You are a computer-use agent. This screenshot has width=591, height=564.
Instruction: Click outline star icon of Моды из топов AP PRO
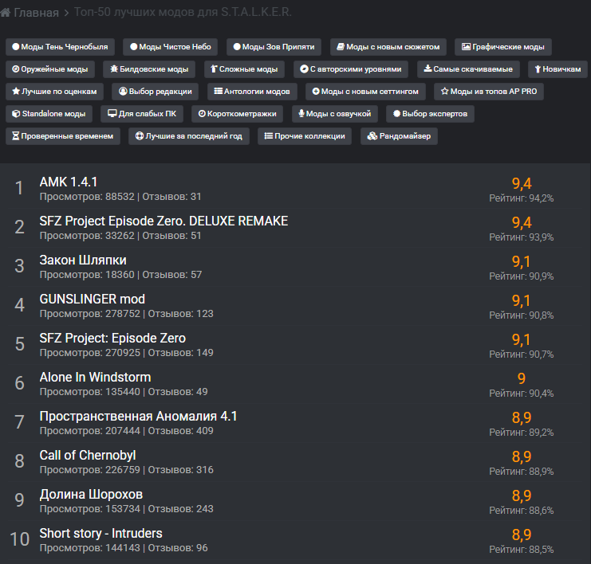(x=445, y=91)
